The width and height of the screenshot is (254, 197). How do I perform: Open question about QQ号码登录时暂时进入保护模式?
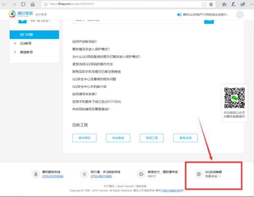(x=106, y=56)
